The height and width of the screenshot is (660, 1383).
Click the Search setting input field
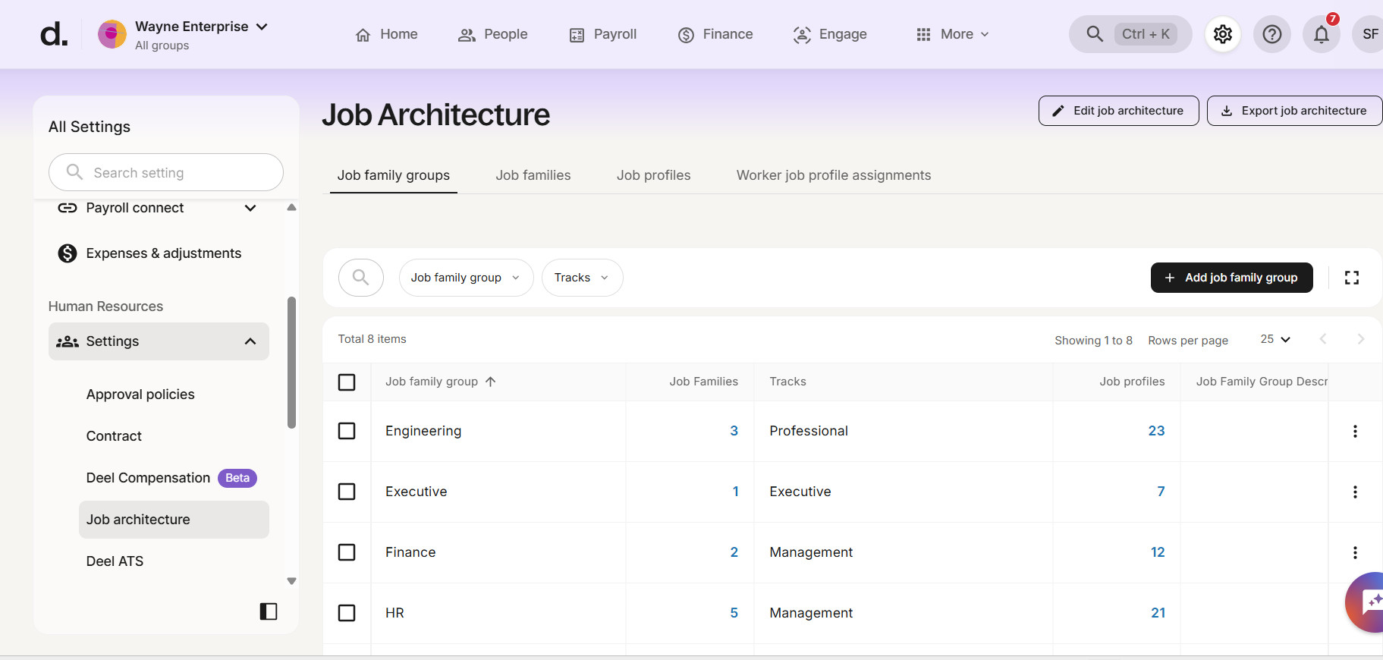pyautogui.click(x=166, y=173)
